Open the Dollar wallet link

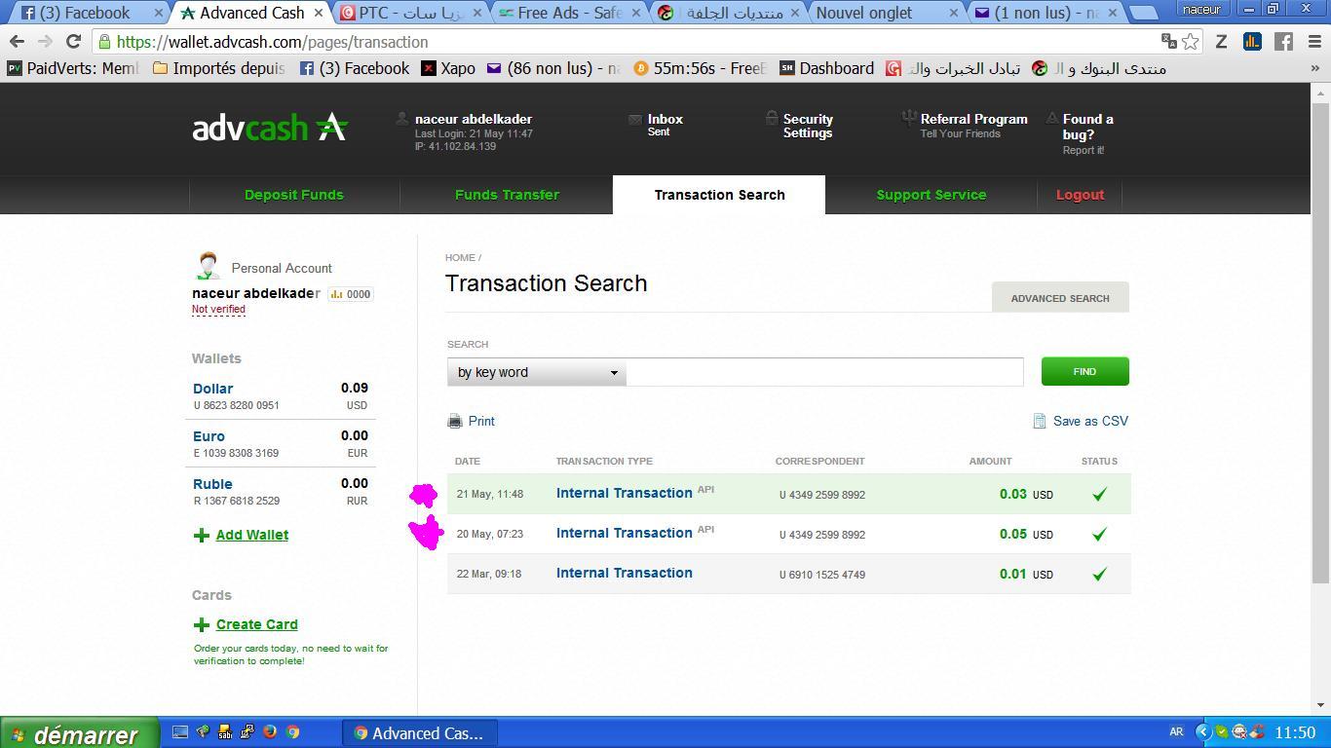pos(212,389)
